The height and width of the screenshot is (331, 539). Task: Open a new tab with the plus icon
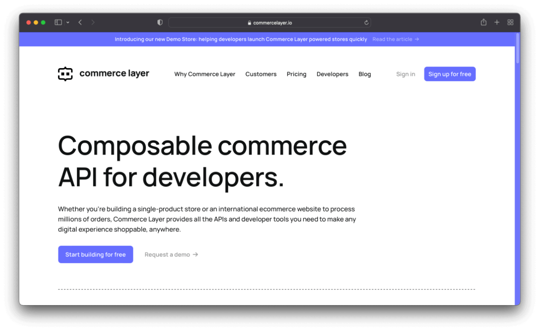coord(497,23)
